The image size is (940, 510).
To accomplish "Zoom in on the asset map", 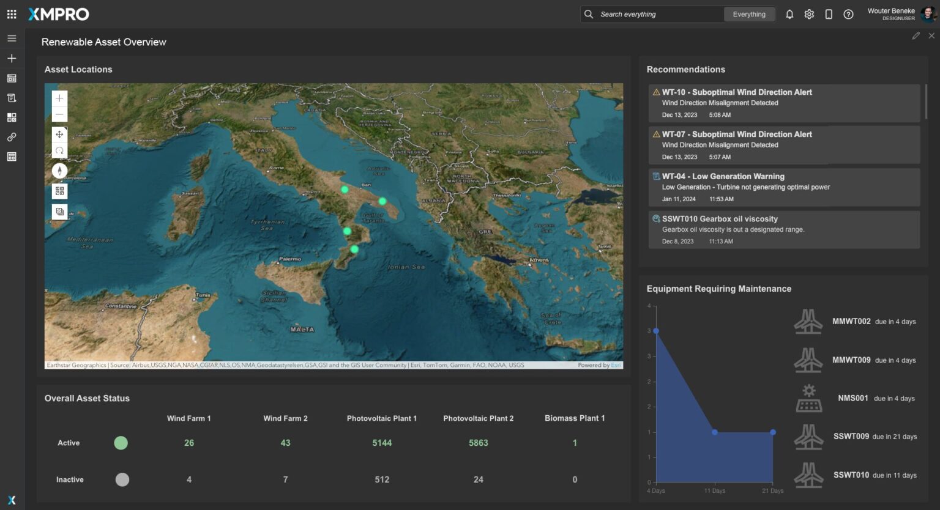I will 59,98.
